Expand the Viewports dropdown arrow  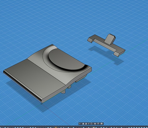click(103, 124)
